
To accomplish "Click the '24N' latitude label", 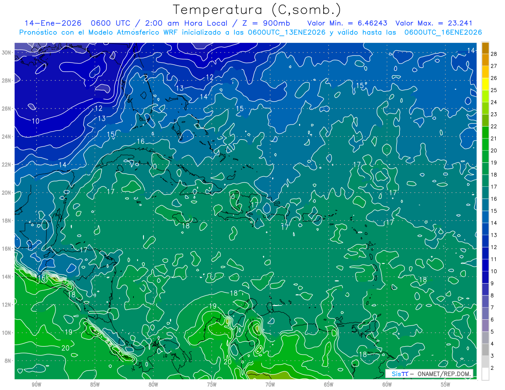I will click(7, 137).
